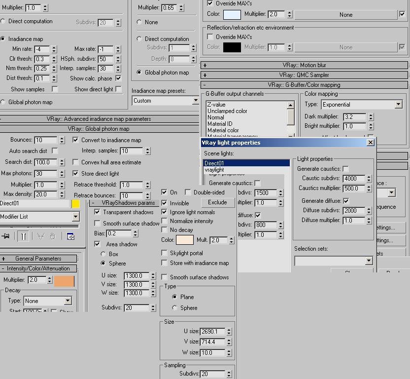Enable Store with irradiance map
The width and height of the screenshot is (410, 379).
click(164, 263)
